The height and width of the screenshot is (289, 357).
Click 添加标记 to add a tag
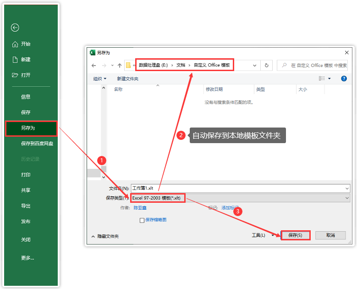click(x=230, y=208)
